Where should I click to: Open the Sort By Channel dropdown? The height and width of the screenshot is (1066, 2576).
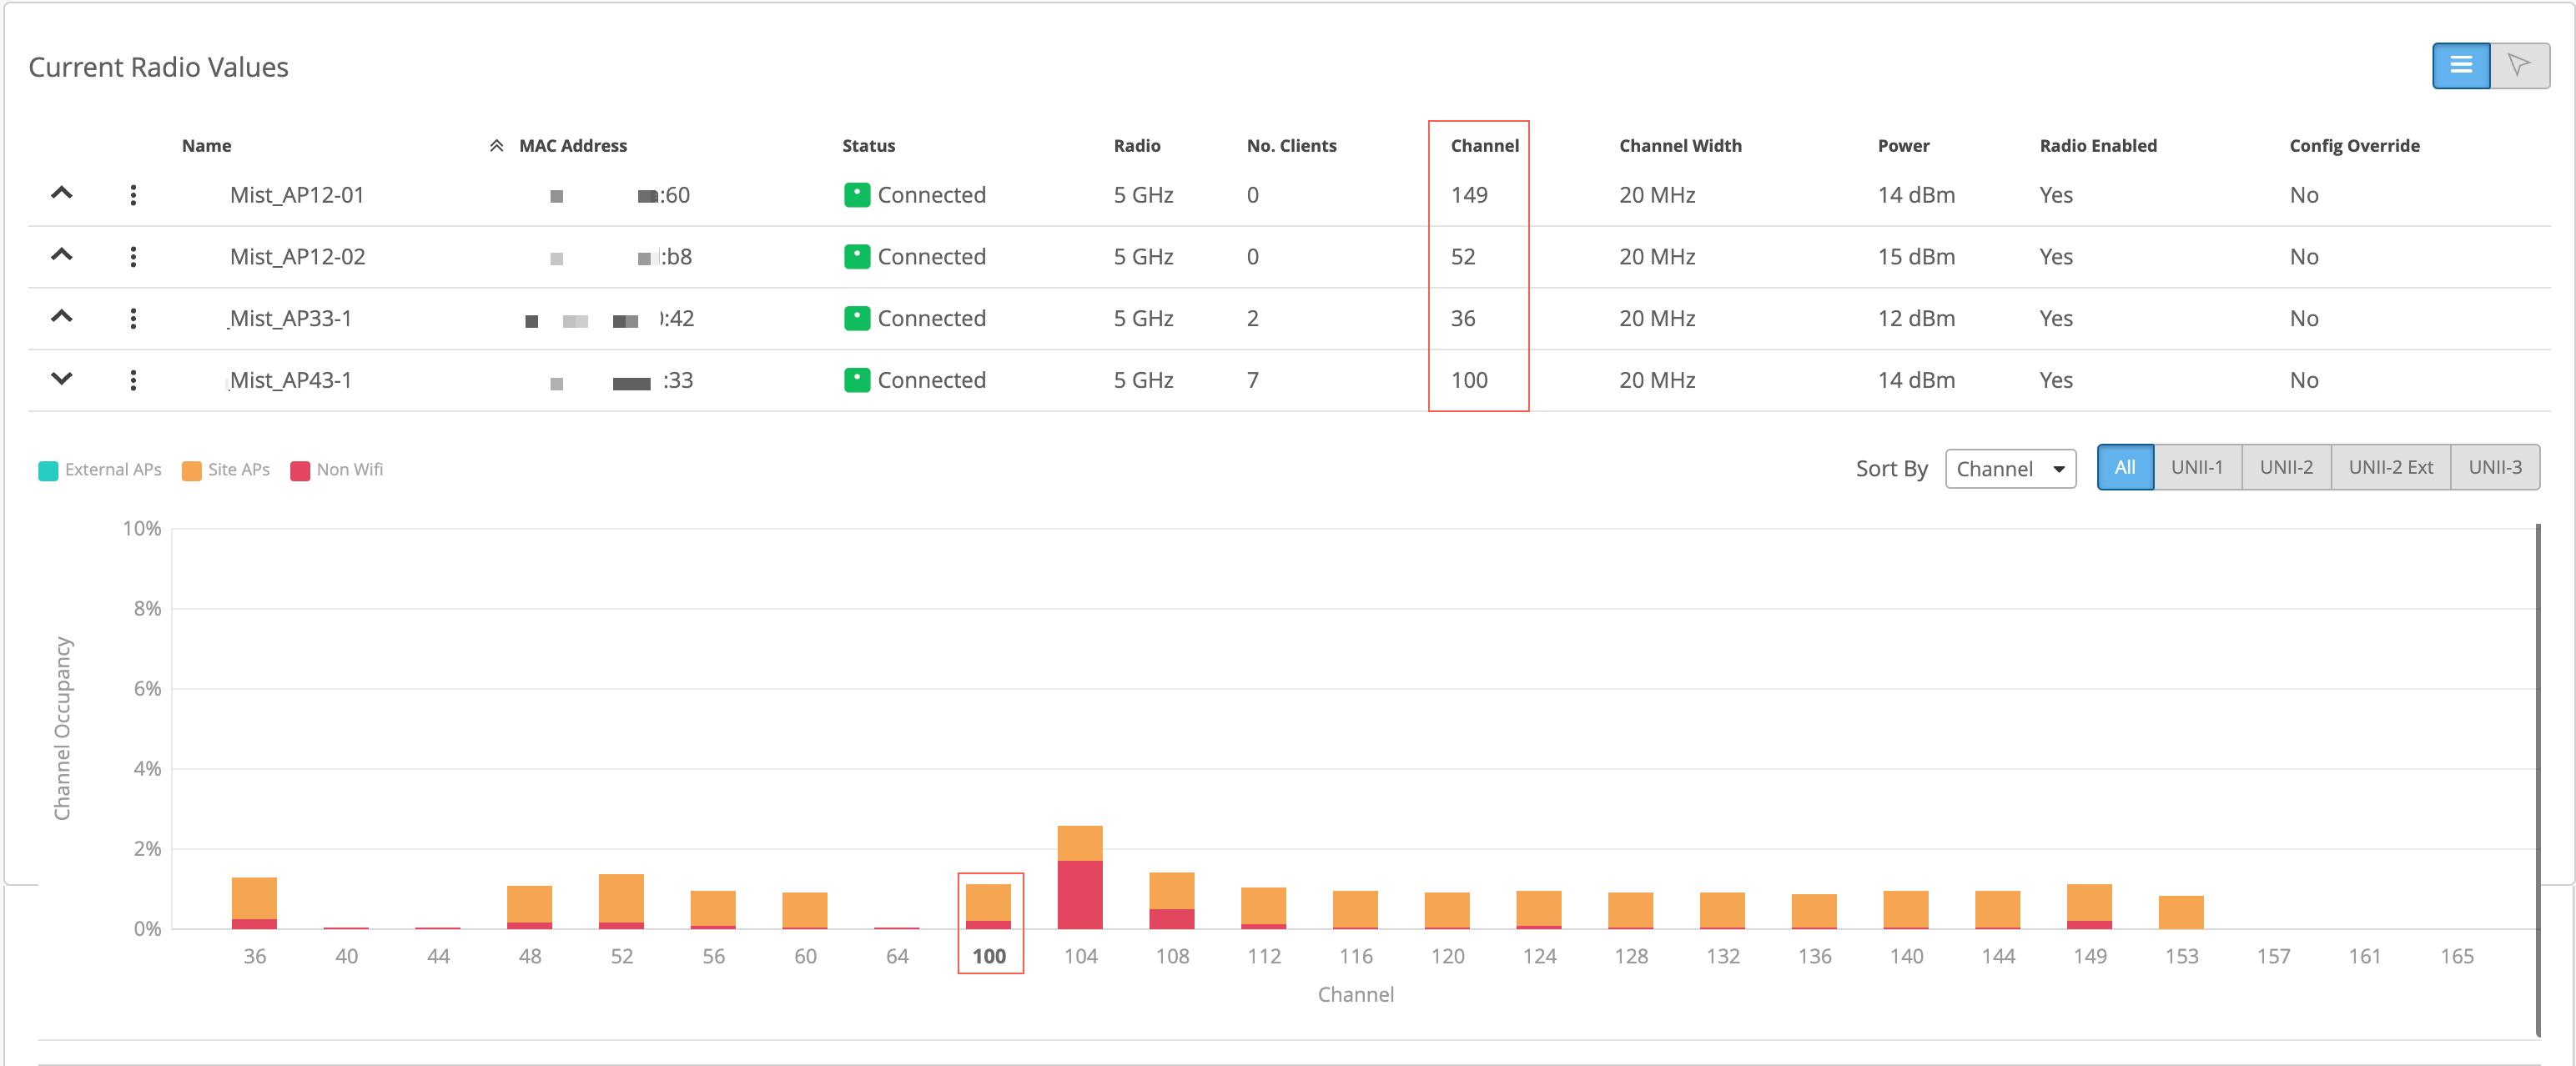point(2010,469)
